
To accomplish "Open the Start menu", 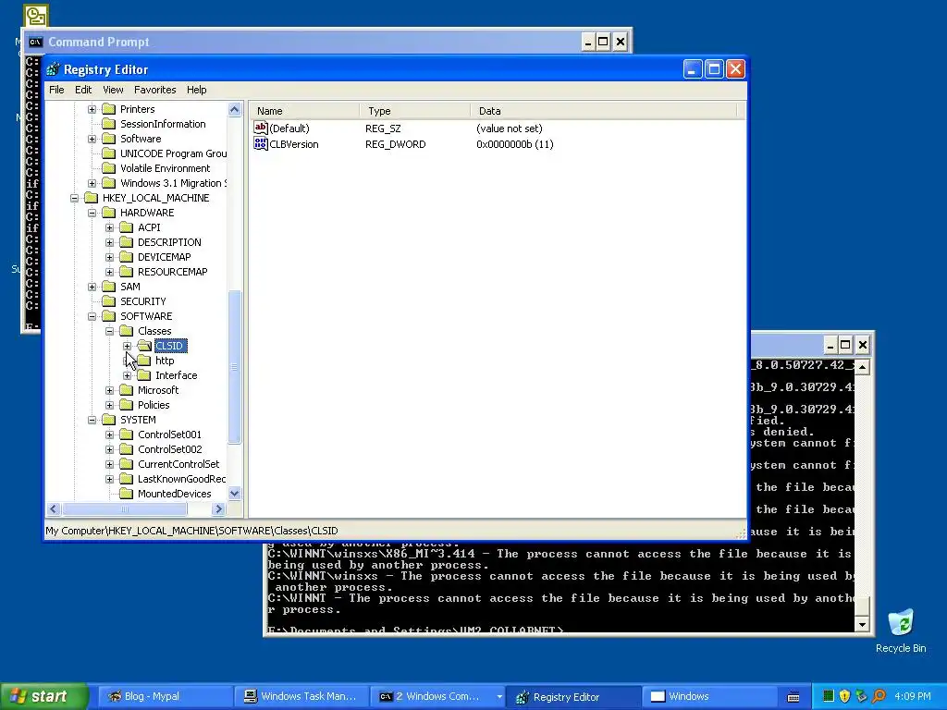I will point(44,696).
